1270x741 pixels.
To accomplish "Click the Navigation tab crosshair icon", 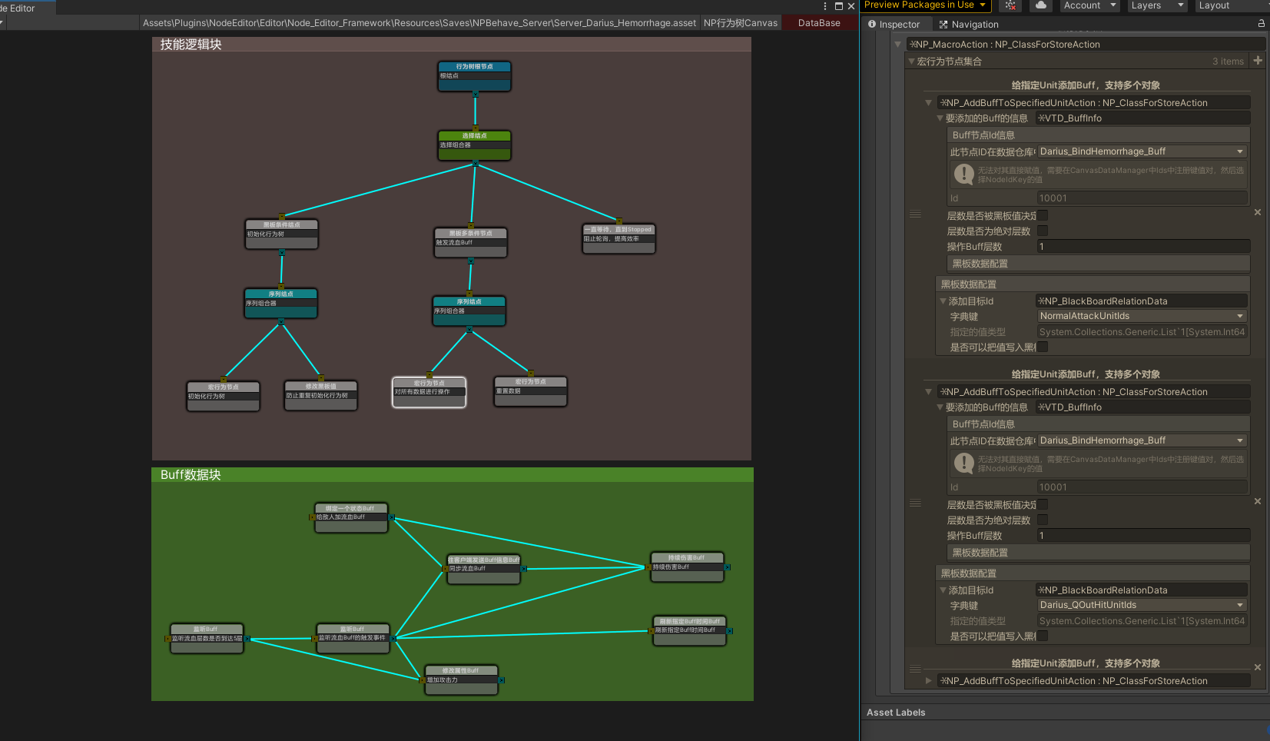I will pos(943,24).
